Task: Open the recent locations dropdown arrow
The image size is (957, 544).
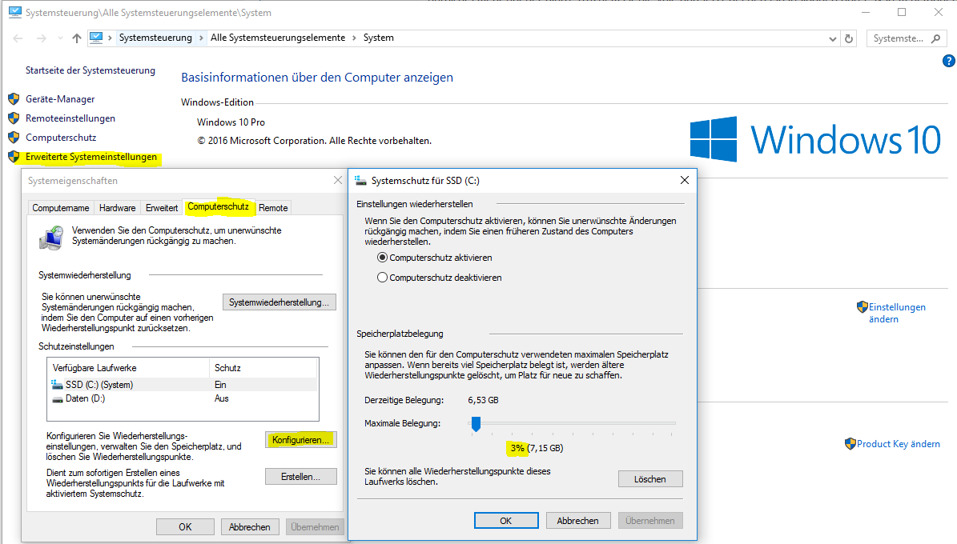Action: pos(60,38)
